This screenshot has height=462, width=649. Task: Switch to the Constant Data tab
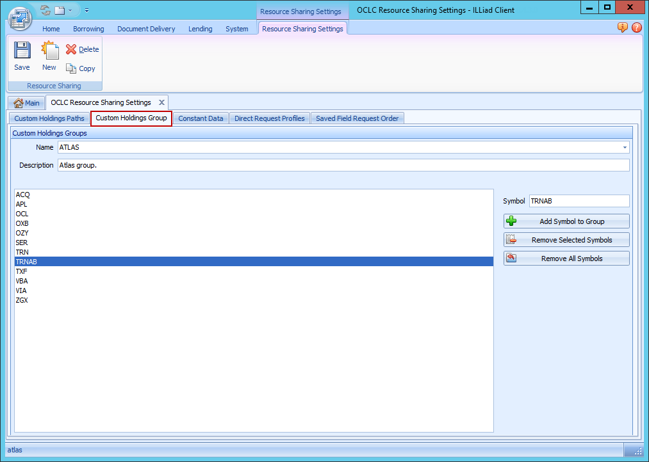(x=201, y=118)
